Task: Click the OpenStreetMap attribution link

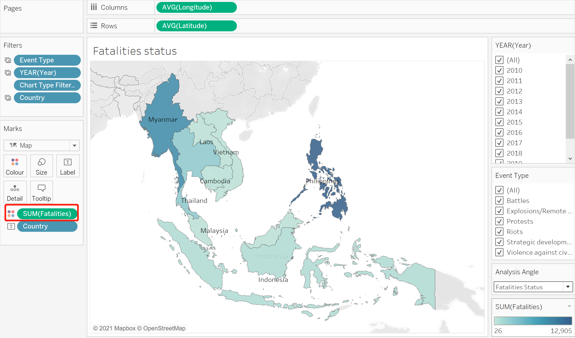Action: point(164,328)
